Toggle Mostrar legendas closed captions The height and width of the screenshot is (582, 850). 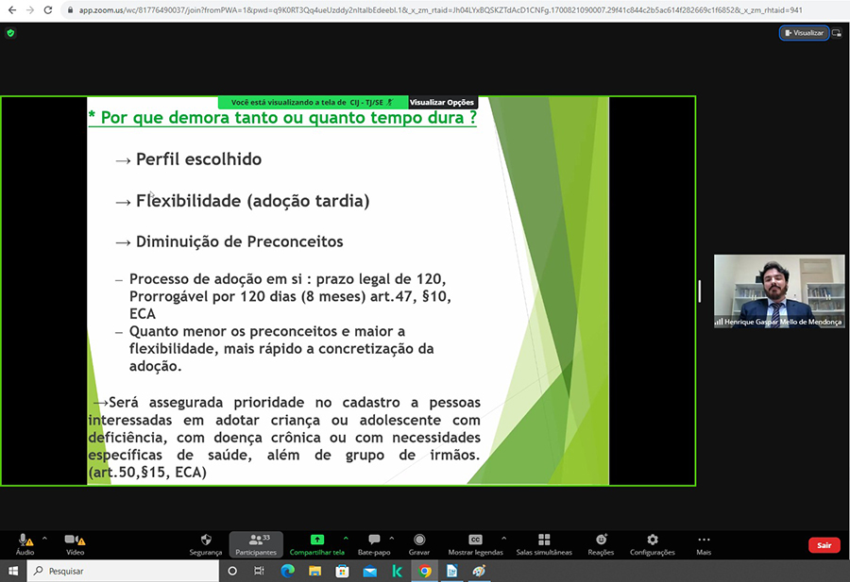tap(475, 540)
